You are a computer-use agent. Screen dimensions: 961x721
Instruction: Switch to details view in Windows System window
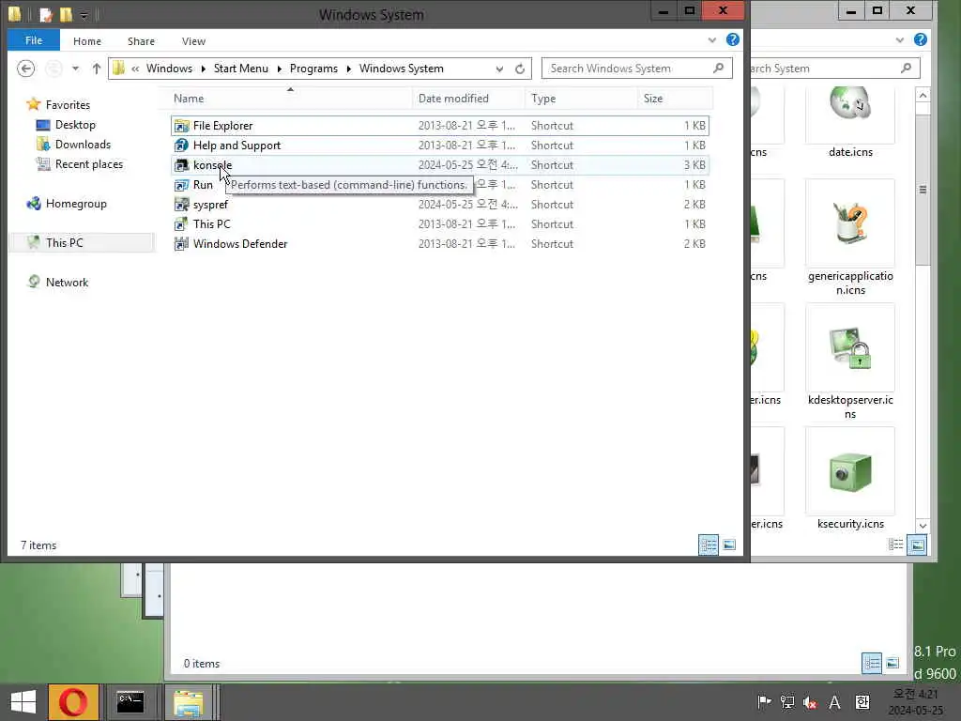[x=709, y=545]
